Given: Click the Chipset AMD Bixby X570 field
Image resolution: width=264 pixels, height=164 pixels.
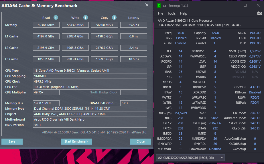Looking at the screenshot, I should tap(90, 114).
